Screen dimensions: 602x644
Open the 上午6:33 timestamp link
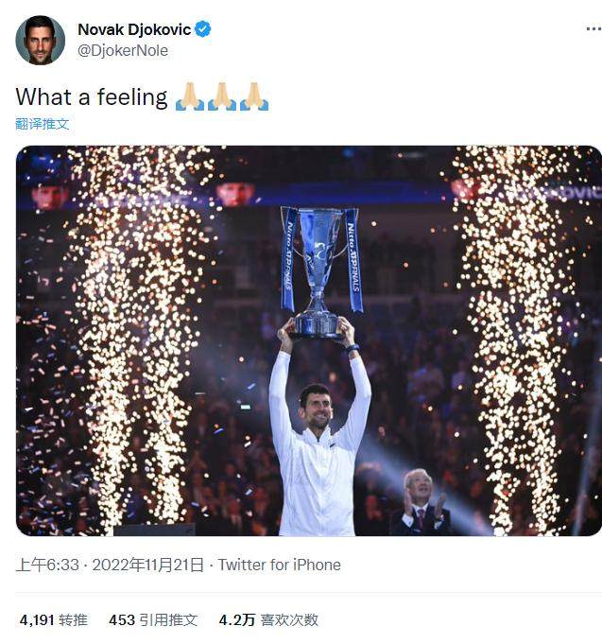46,565
